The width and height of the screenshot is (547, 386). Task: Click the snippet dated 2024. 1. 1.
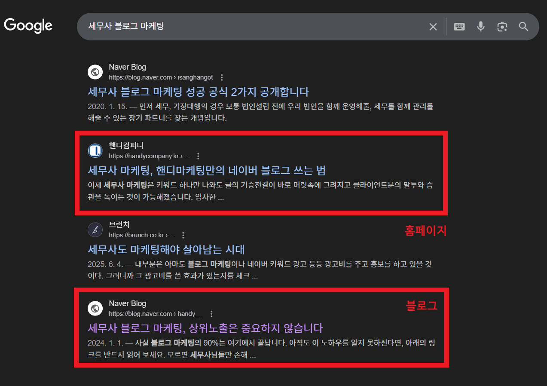tap(263, 349)
